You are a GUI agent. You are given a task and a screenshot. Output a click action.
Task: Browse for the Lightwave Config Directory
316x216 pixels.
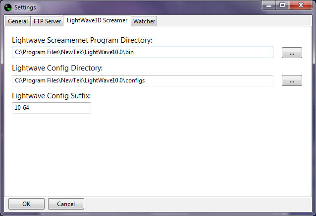click(x=292, y=80)
